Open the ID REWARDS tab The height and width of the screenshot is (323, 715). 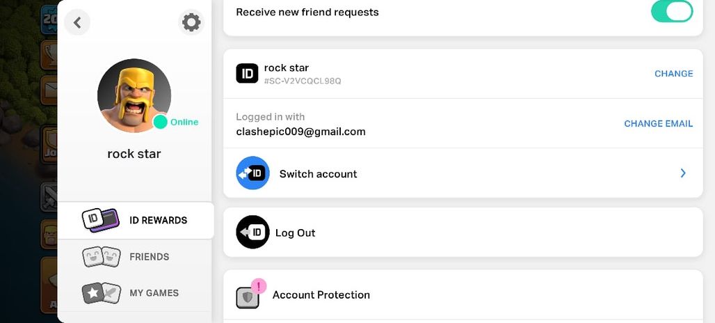point(136,221)
